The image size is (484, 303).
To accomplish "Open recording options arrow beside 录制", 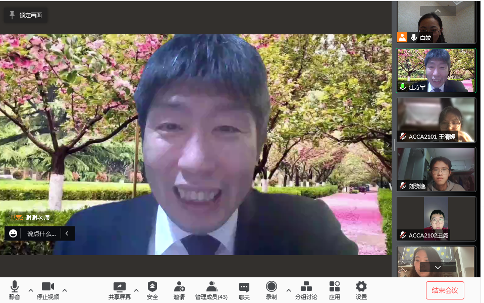I will pos(288,290).
